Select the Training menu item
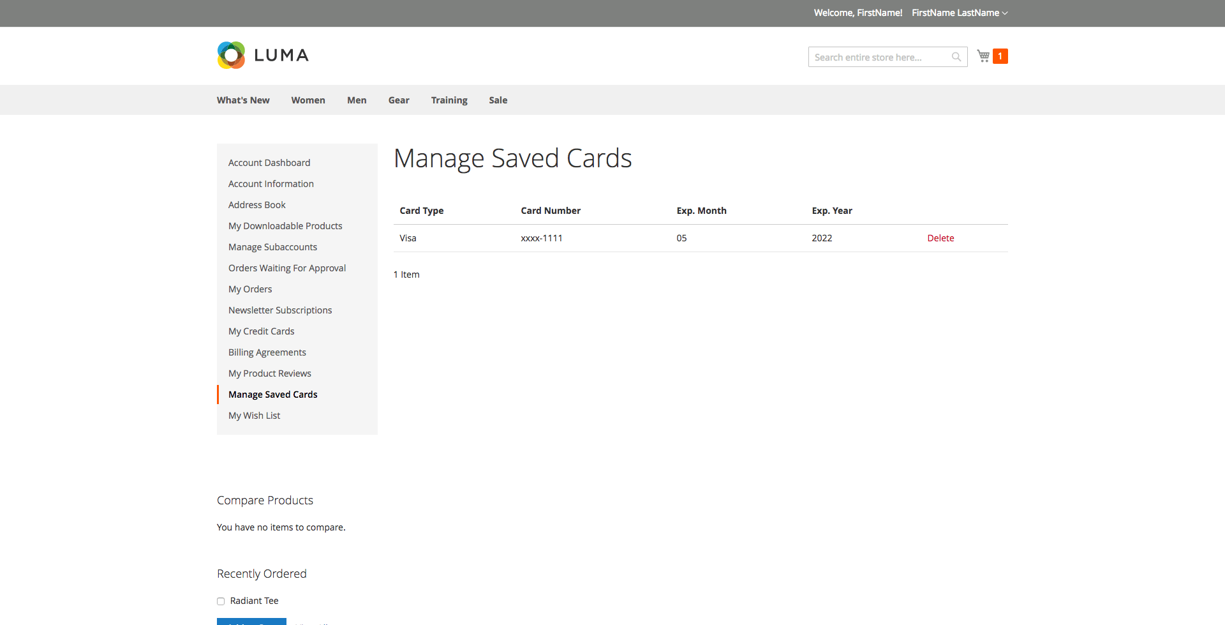 [x=449, y=100]
